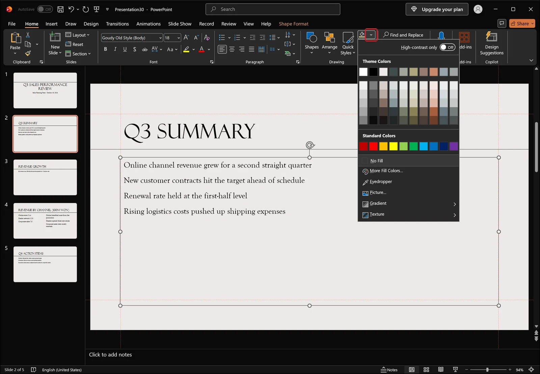
Task: Increase list indent level
Action: [262, 38]
